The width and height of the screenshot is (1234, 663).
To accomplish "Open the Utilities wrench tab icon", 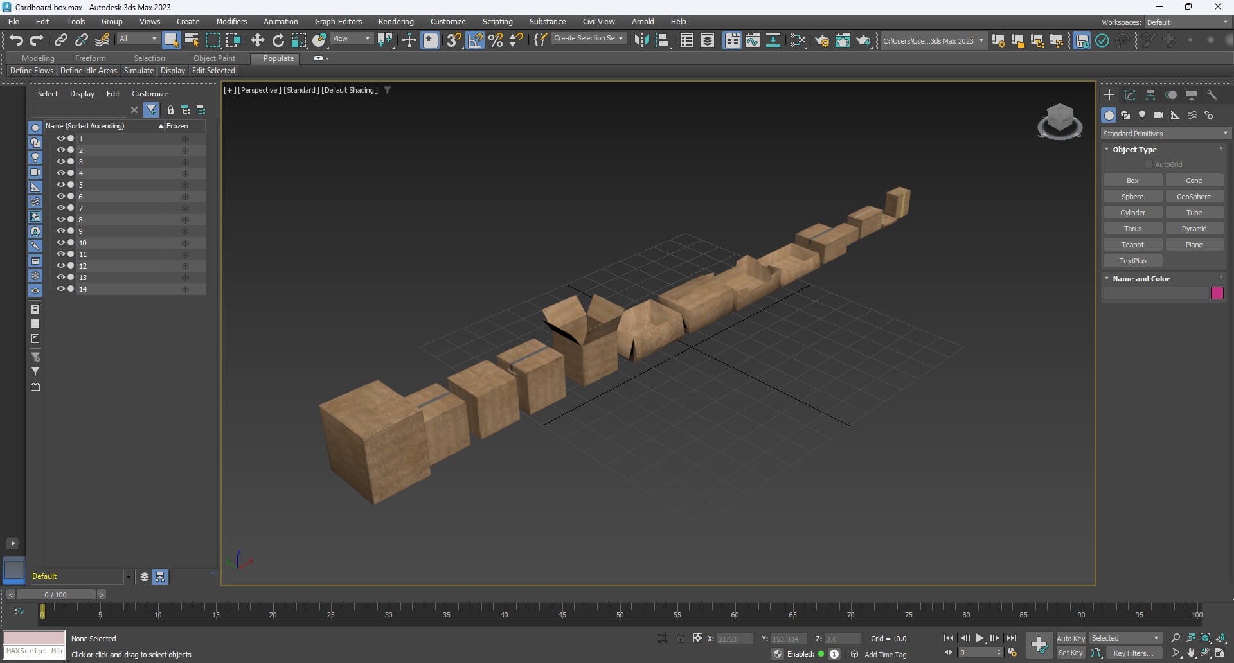I will 1212,95.
